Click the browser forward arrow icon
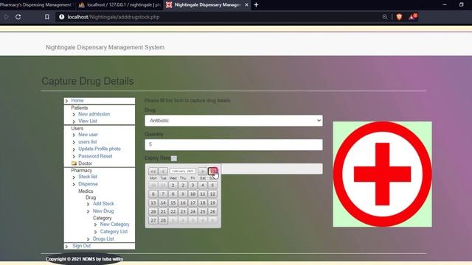472x265 pixels. point(6,17)
